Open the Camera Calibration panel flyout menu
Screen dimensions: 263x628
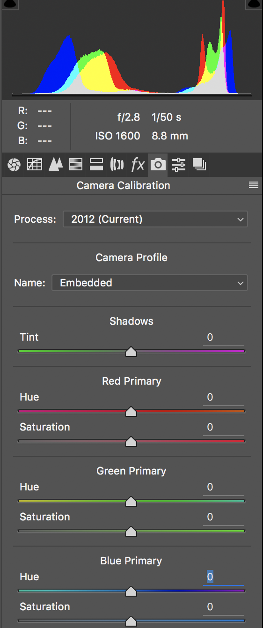(254, 185)
